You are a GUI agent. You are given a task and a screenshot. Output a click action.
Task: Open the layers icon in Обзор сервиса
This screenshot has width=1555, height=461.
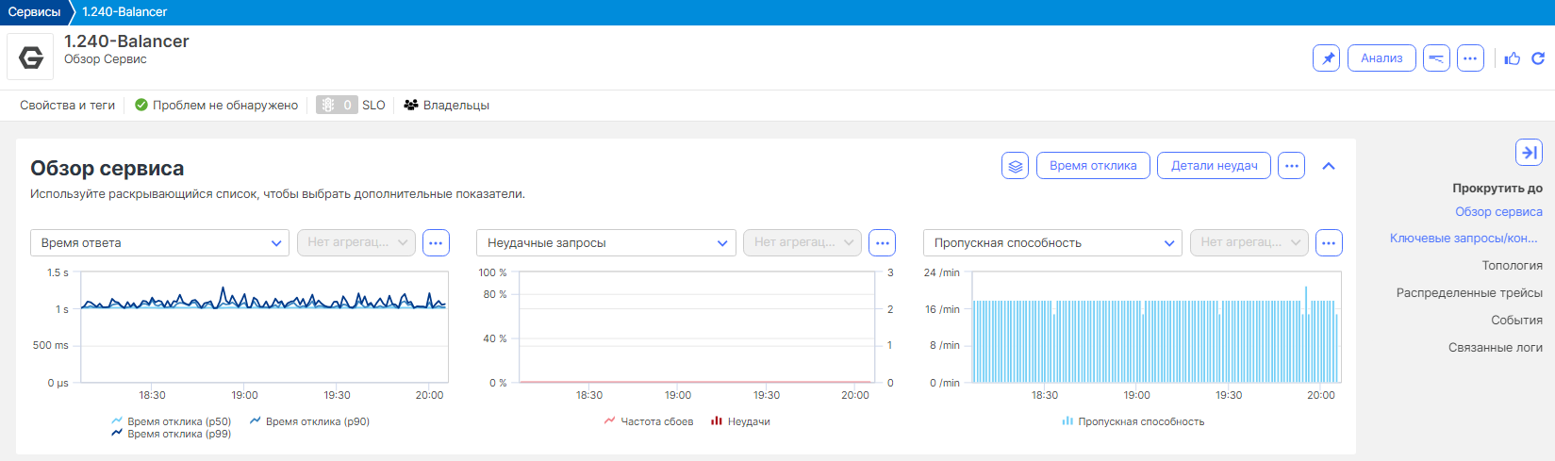1015,166
